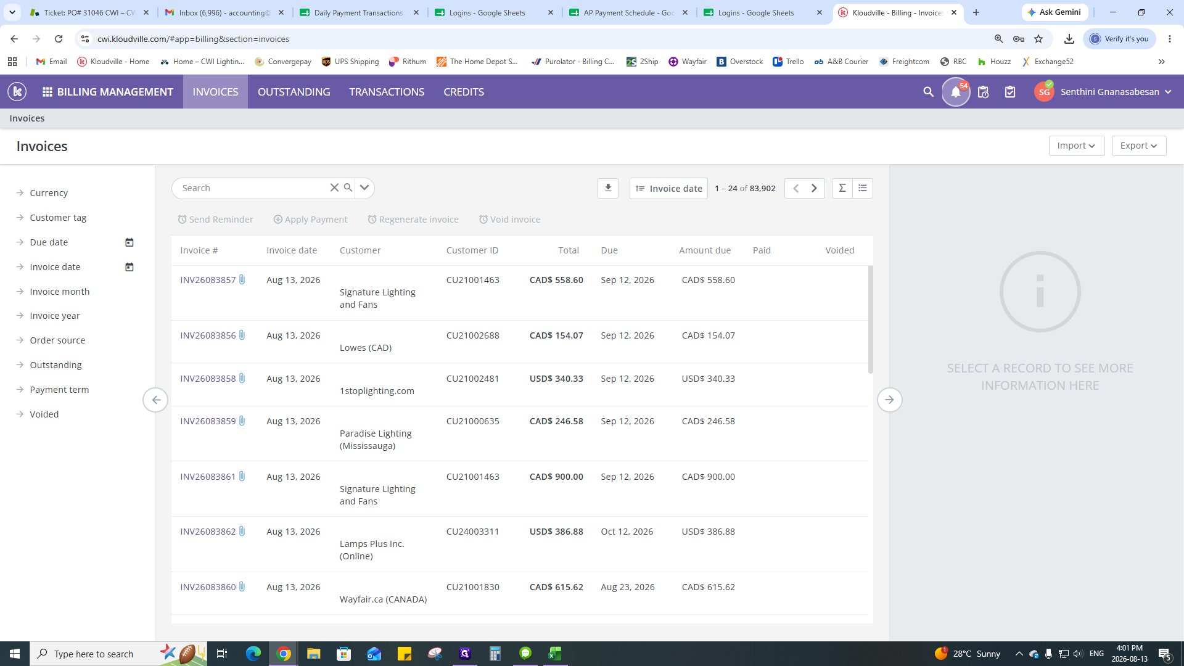Click the browser address bar URL
This screenshot has height=666, width=1184.
(x=193, y=39)
